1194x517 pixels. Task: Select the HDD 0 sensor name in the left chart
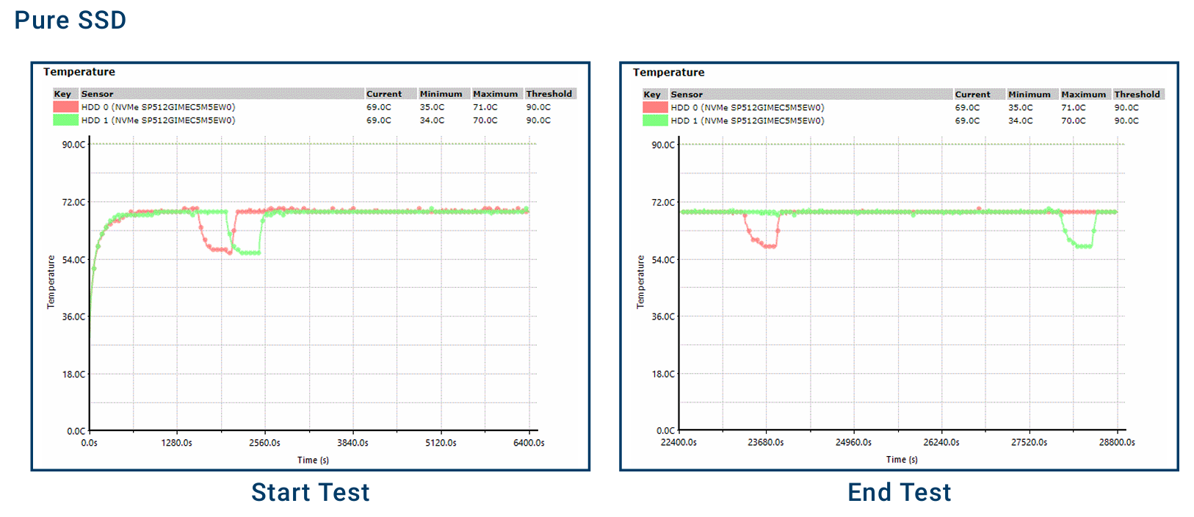tap(158, 107)
